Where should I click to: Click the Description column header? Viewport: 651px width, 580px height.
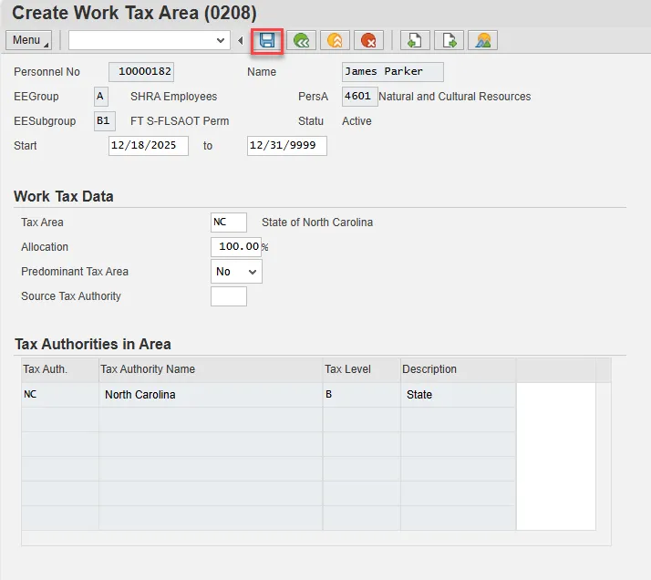point(458,369)
